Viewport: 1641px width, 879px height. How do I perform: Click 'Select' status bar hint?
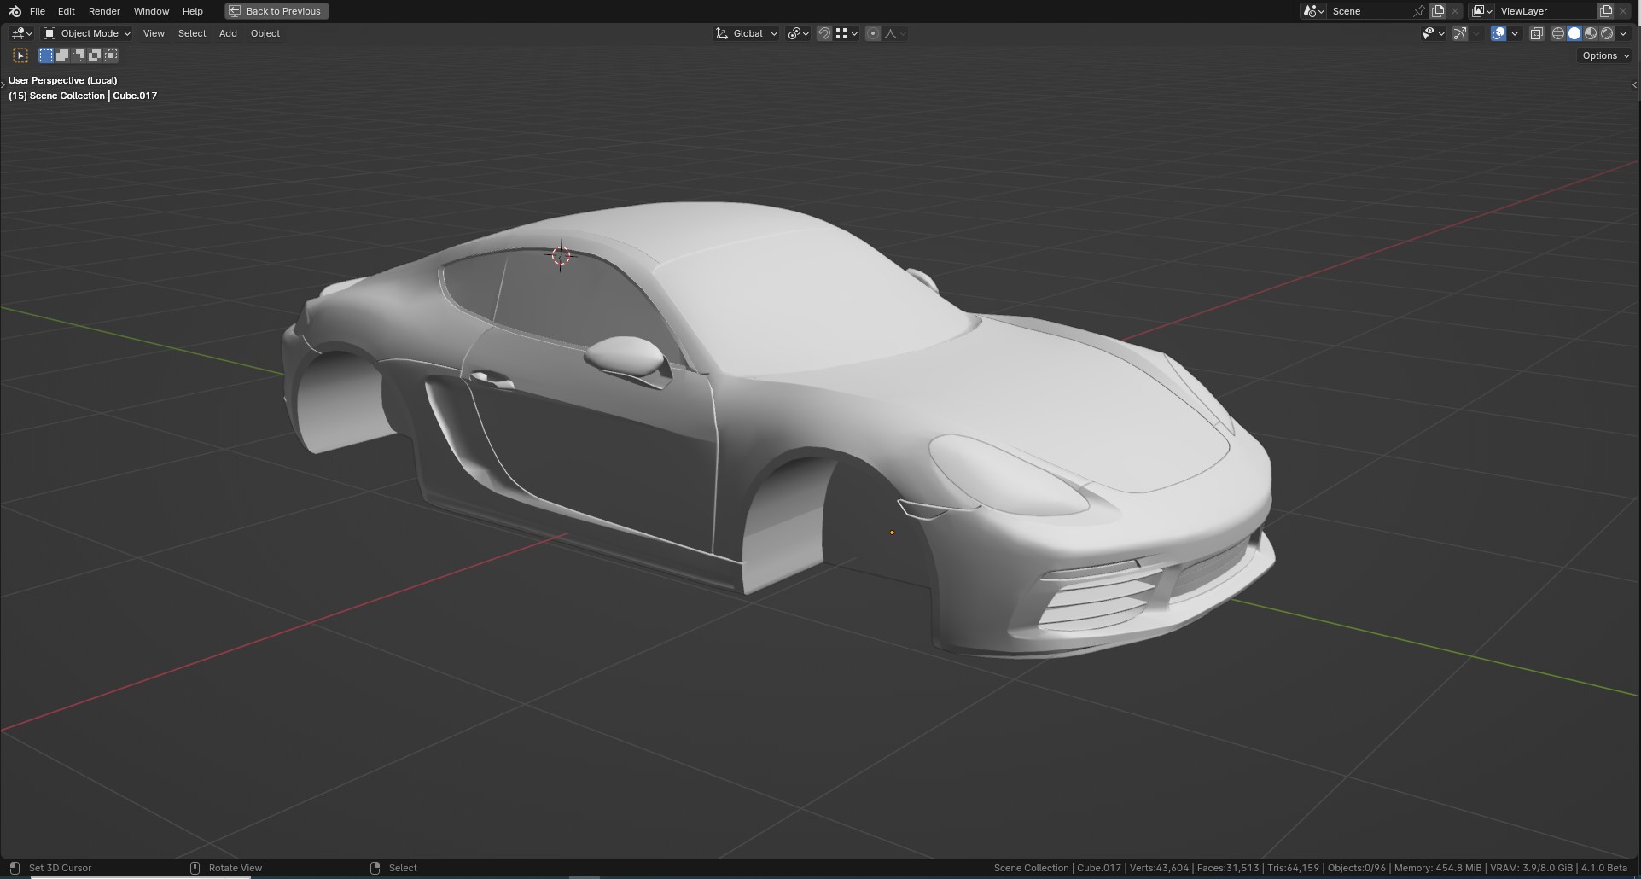click(x=403, y=868)
